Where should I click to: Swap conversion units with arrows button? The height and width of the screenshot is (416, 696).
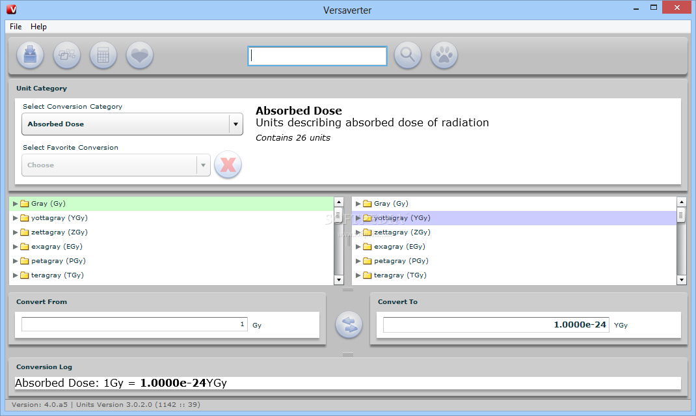[x=349, y=324]
